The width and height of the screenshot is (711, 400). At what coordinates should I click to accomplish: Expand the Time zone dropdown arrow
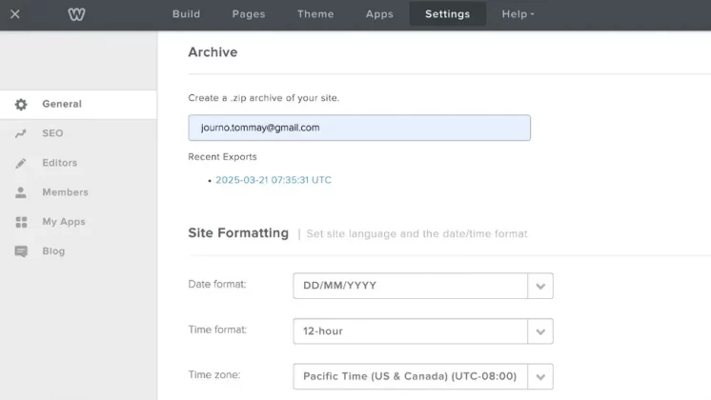(540, 376)
